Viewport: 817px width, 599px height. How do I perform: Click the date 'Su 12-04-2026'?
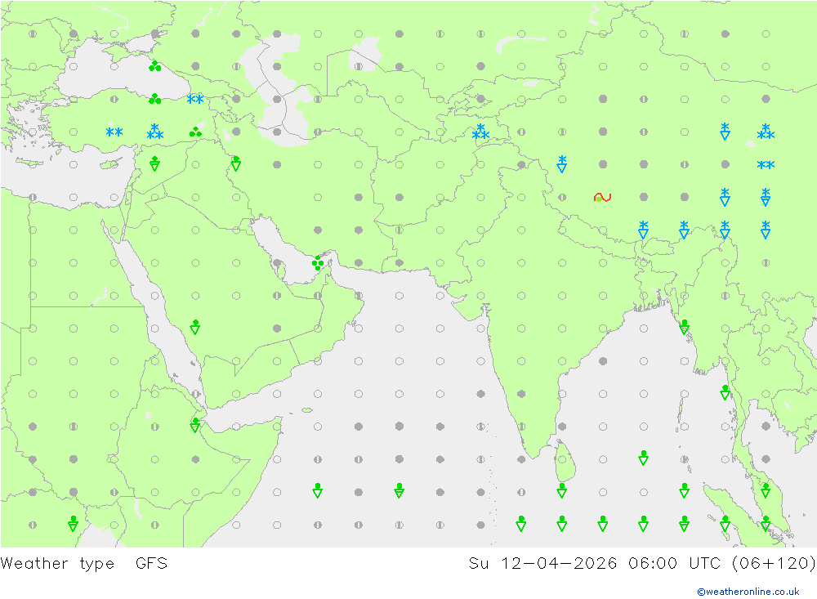542,564
